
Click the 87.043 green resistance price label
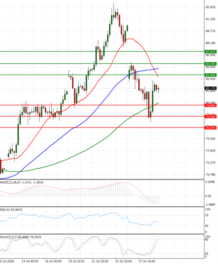[x=210, y=52]
